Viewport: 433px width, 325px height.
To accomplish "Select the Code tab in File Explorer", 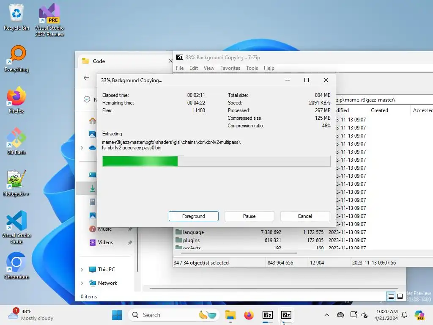I will (x=124, y=61).
